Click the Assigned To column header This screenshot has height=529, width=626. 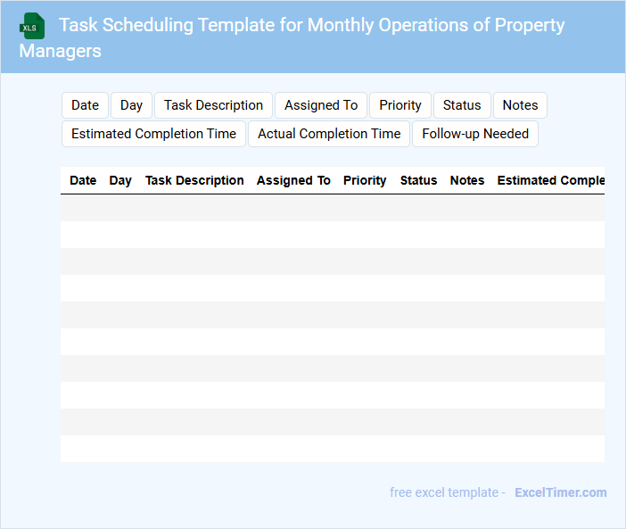pyautogui.click(x=293, y=180)
